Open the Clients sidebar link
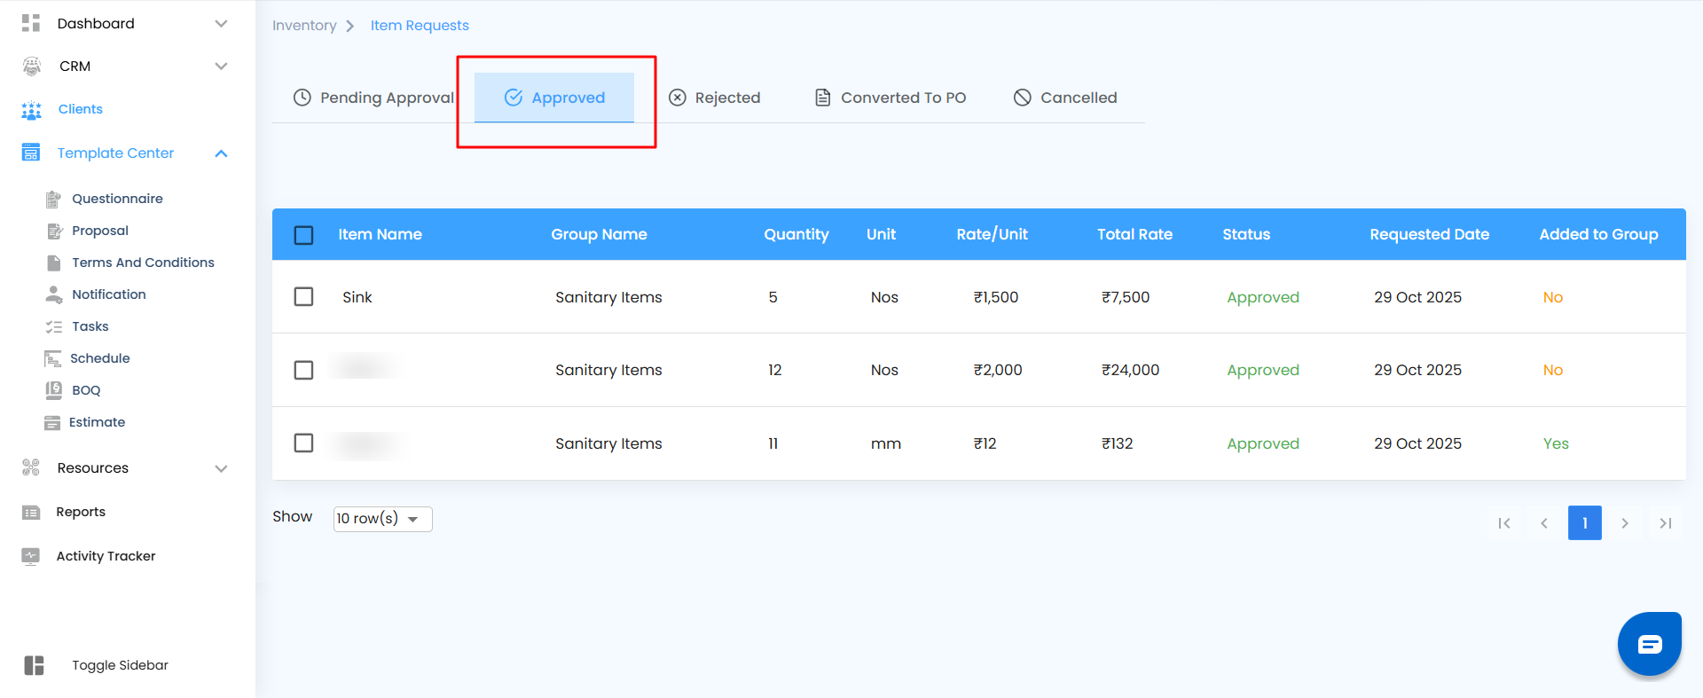The image size is (1703, 698). click(x=80, y=109)
